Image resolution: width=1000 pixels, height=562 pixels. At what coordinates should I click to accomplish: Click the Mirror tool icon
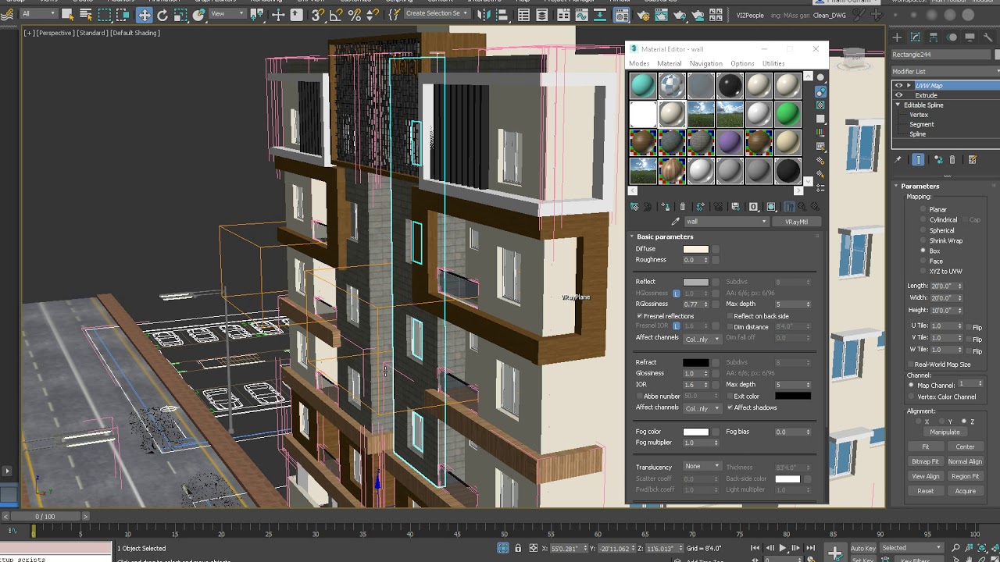(484, 15)
